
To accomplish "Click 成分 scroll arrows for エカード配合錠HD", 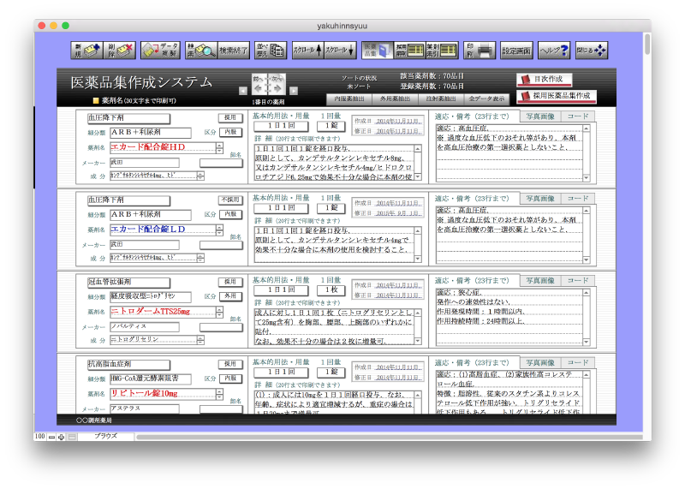I will 200,176.
